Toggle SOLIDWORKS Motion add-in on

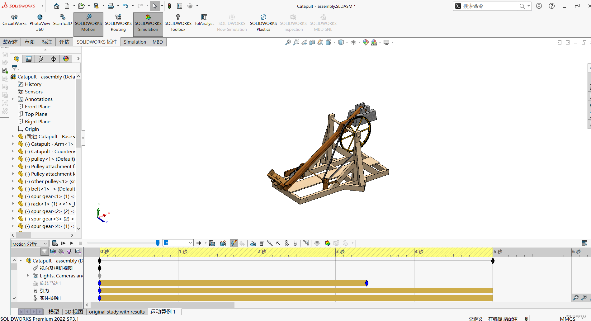click(88, 22)
